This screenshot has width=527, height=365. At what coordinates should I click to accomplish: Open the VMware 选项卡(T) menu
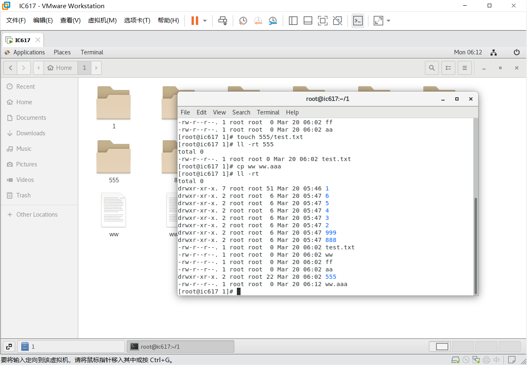pos(137,20)
